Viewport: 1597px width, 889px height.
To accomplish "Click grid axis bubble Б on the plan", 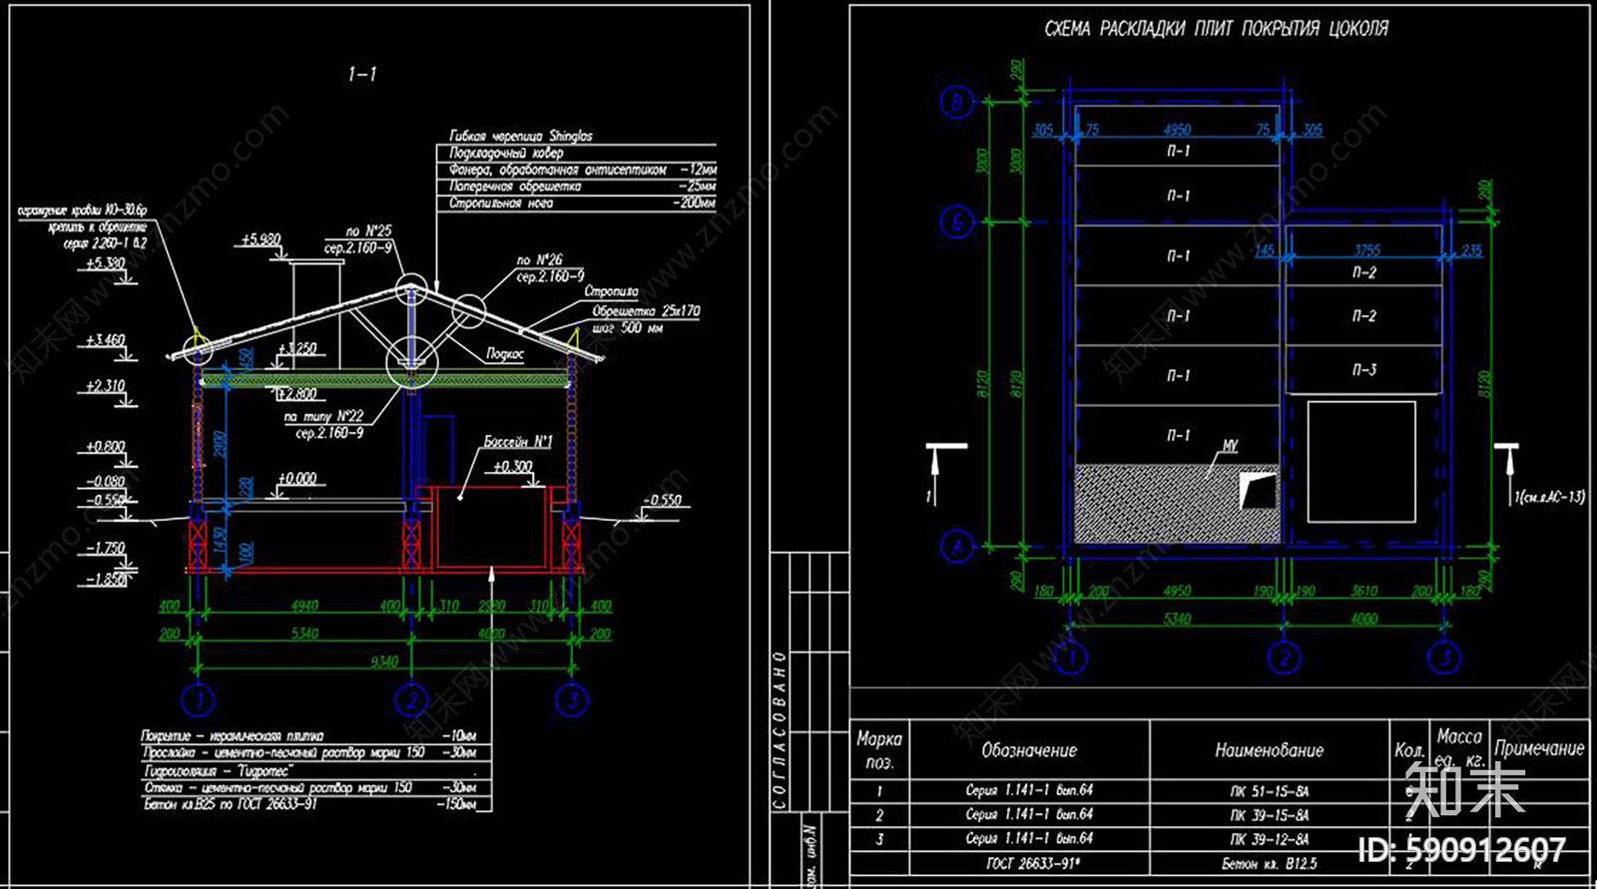I will (957, 222).
